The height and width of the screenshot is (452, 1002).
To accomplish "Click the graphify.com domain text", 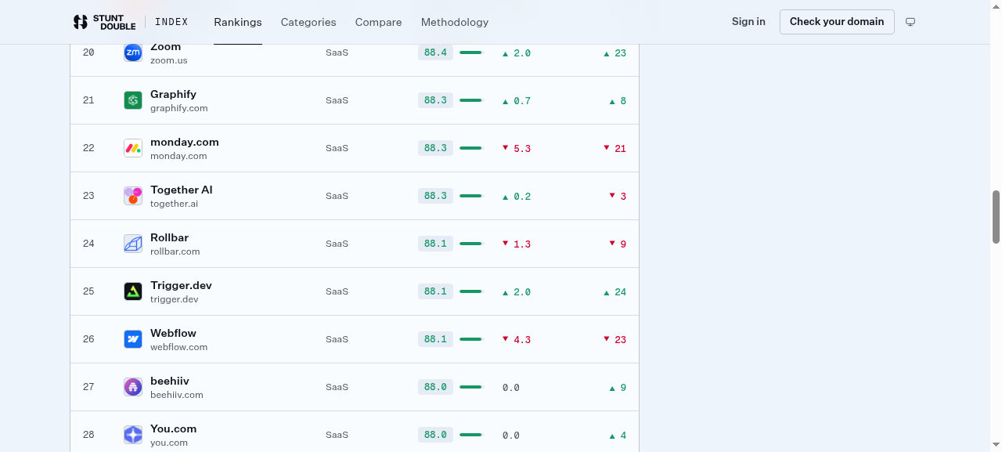I will click(x=179, y=108).
